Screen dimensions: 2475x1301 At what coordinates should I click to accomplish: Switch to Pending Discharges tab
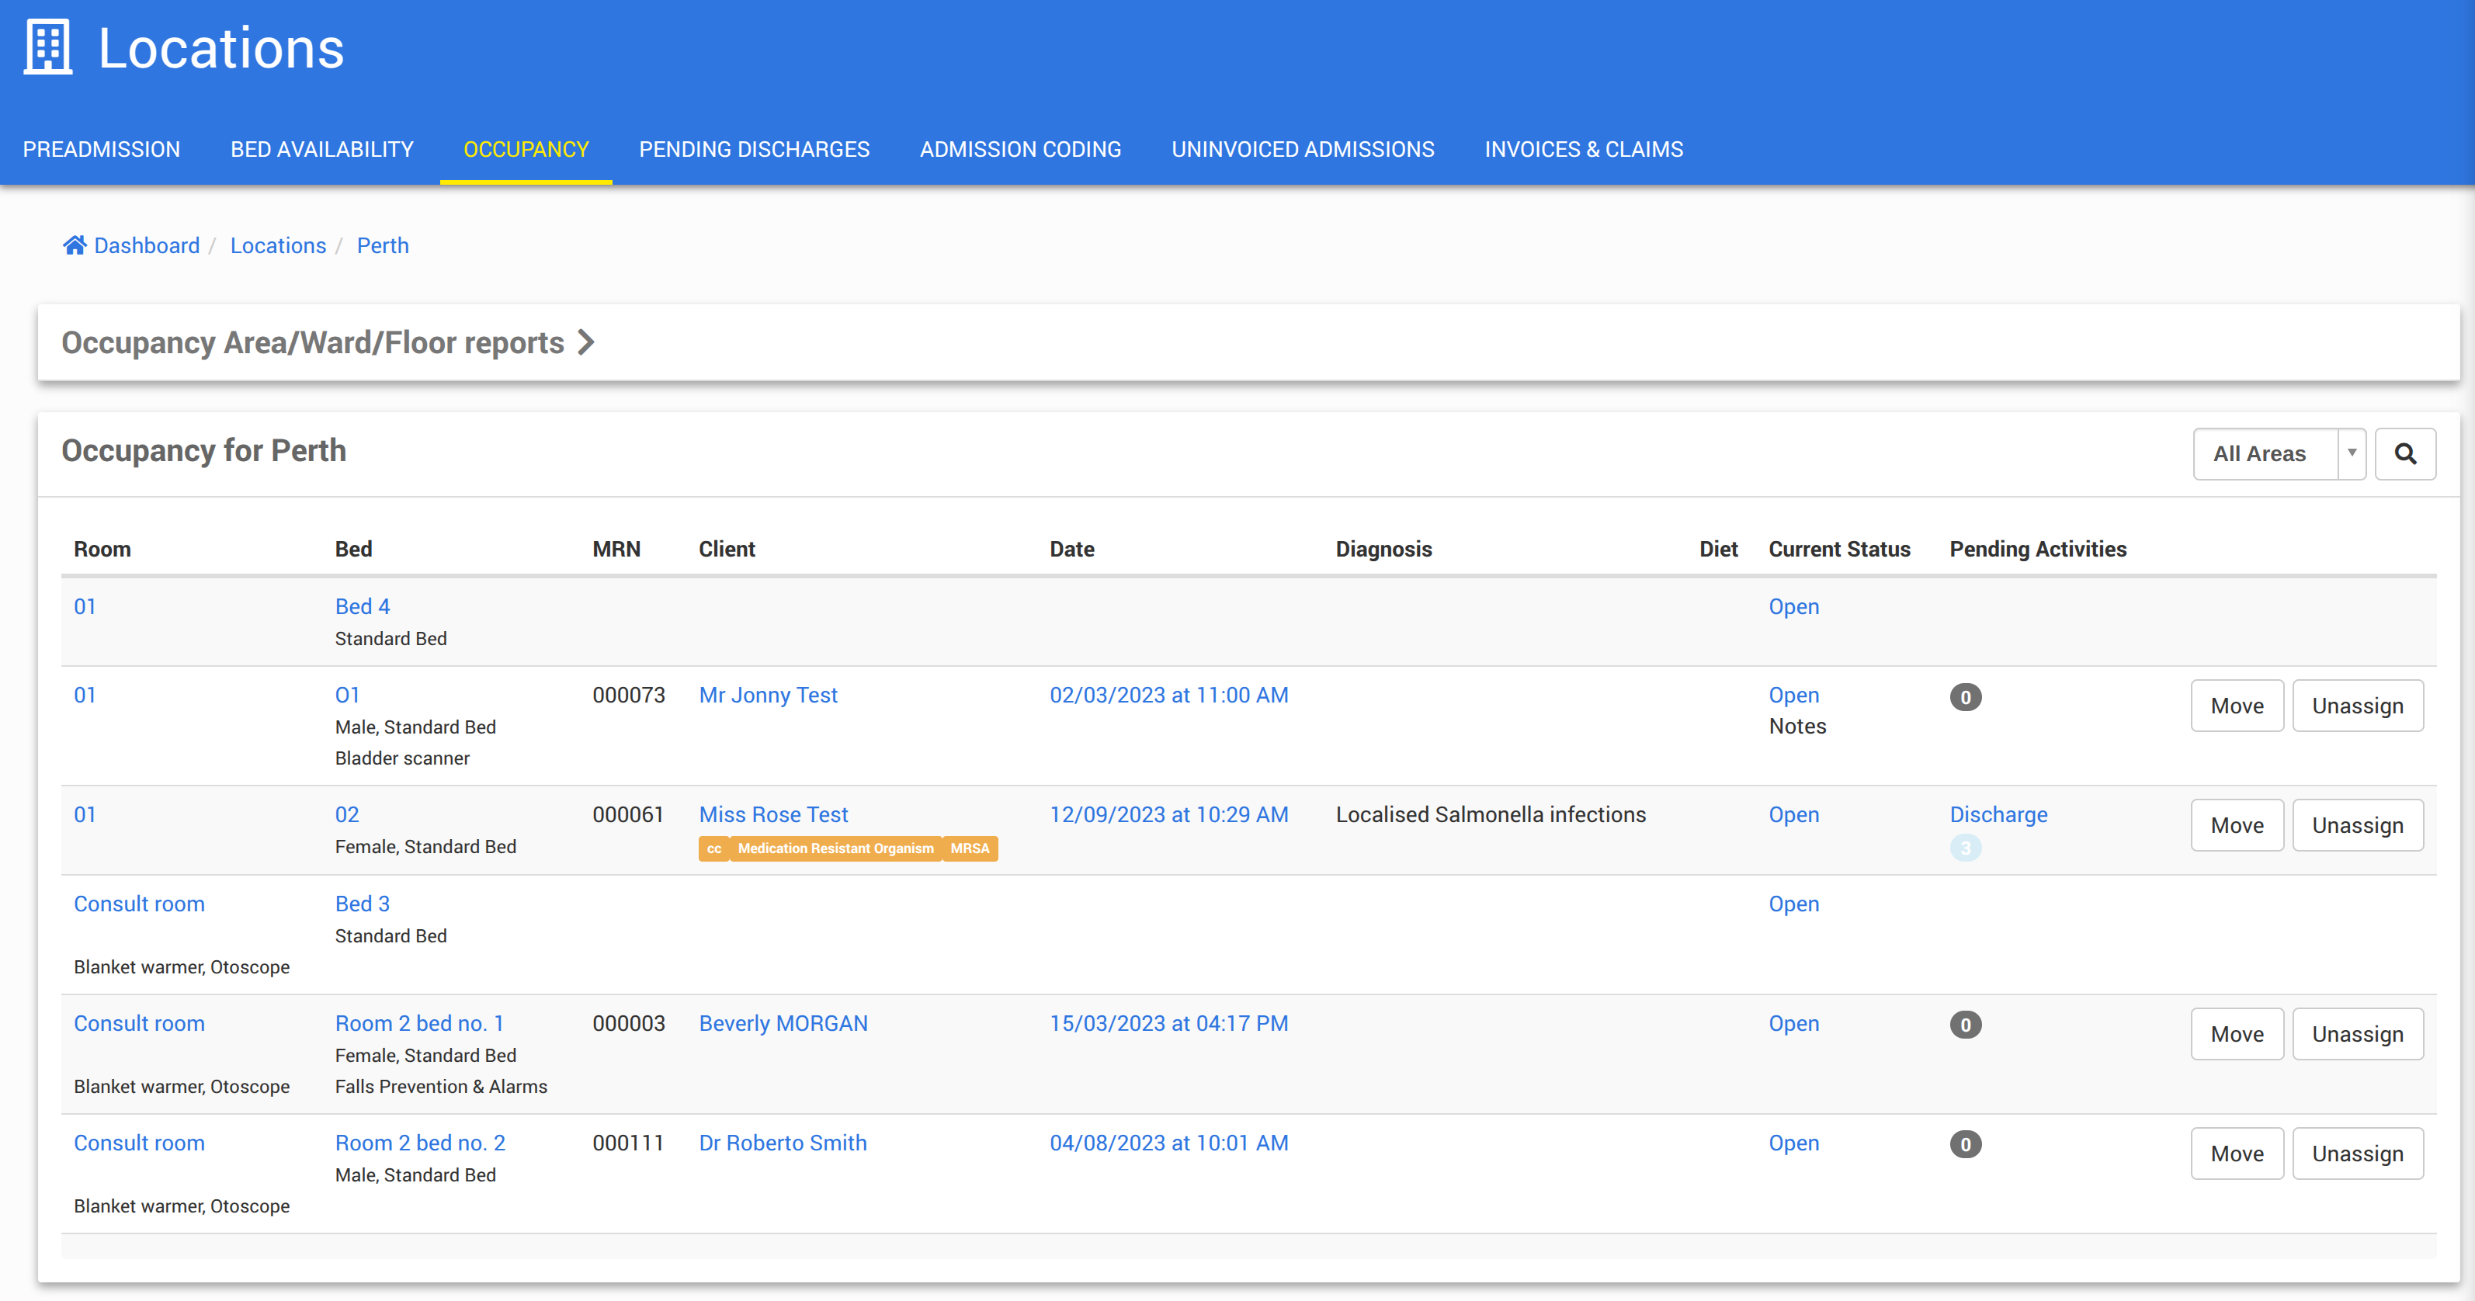coord(753,149)
